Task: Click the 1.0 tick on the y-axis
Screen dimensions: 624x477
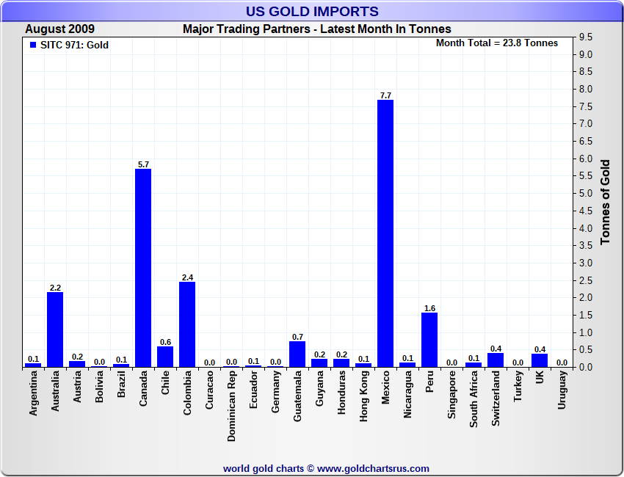Action: pyautogui.click(x=586, y=332)
